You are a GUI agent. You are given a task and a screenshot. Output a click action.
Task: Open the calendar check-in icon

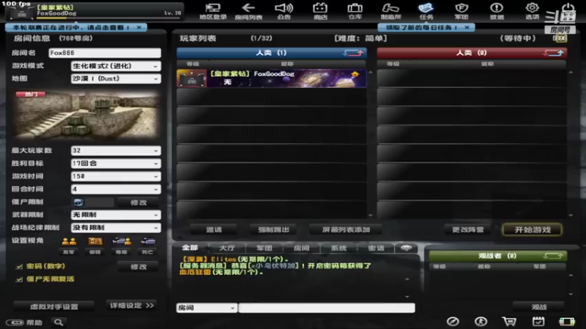538,321
